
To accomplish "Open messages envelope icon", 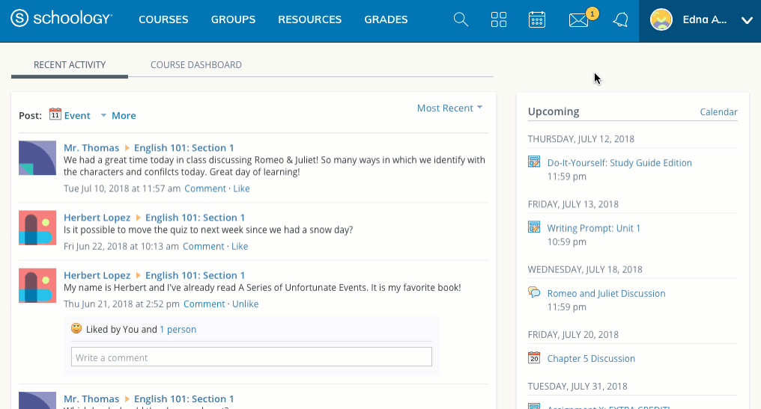I will click(578, 21).
